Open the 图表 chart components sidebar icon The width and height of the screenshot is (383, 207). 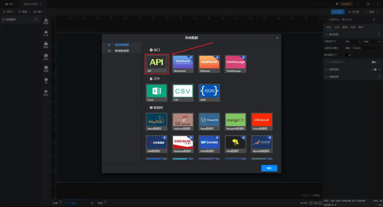tap(46, 21)
